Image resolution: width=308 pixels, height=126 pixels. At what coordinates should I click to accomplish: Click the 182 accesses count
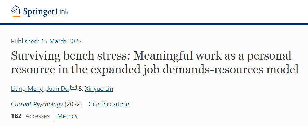16,116
